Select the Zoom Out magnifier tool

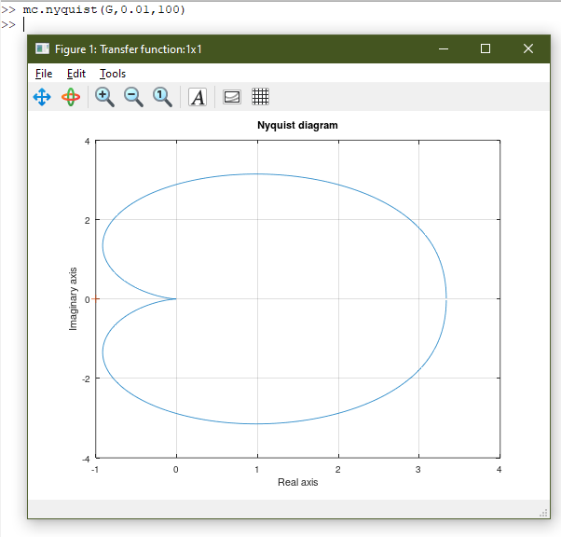point(133,96)
